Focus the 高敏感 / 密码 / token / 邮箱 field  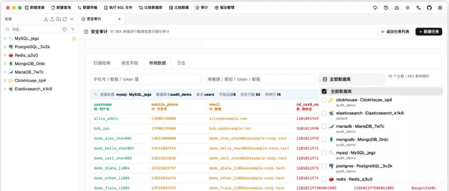point(259,79)
